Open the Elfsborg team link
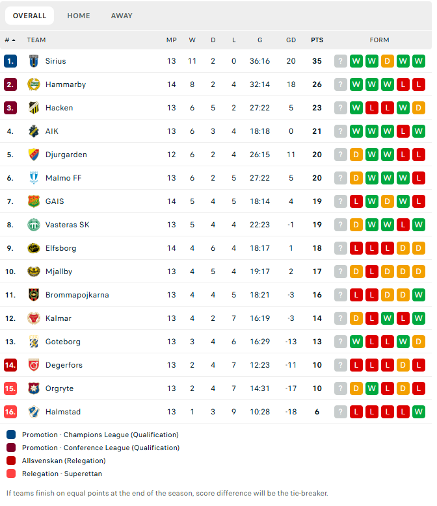 (60, 248)
